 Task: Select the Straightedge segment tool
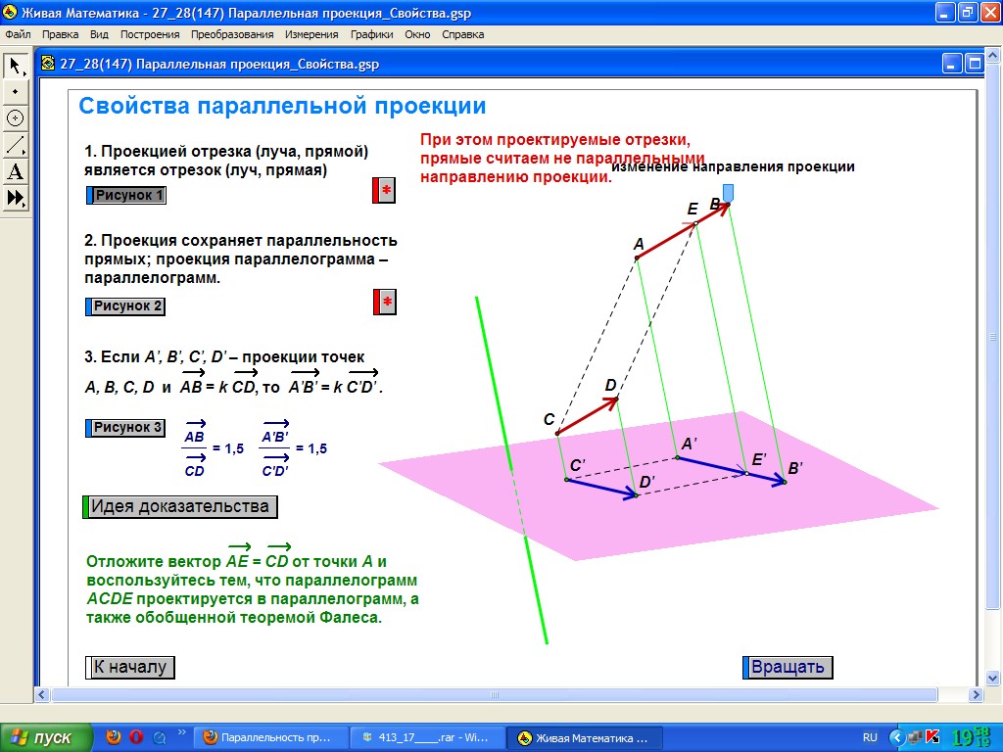coord(16,145)
